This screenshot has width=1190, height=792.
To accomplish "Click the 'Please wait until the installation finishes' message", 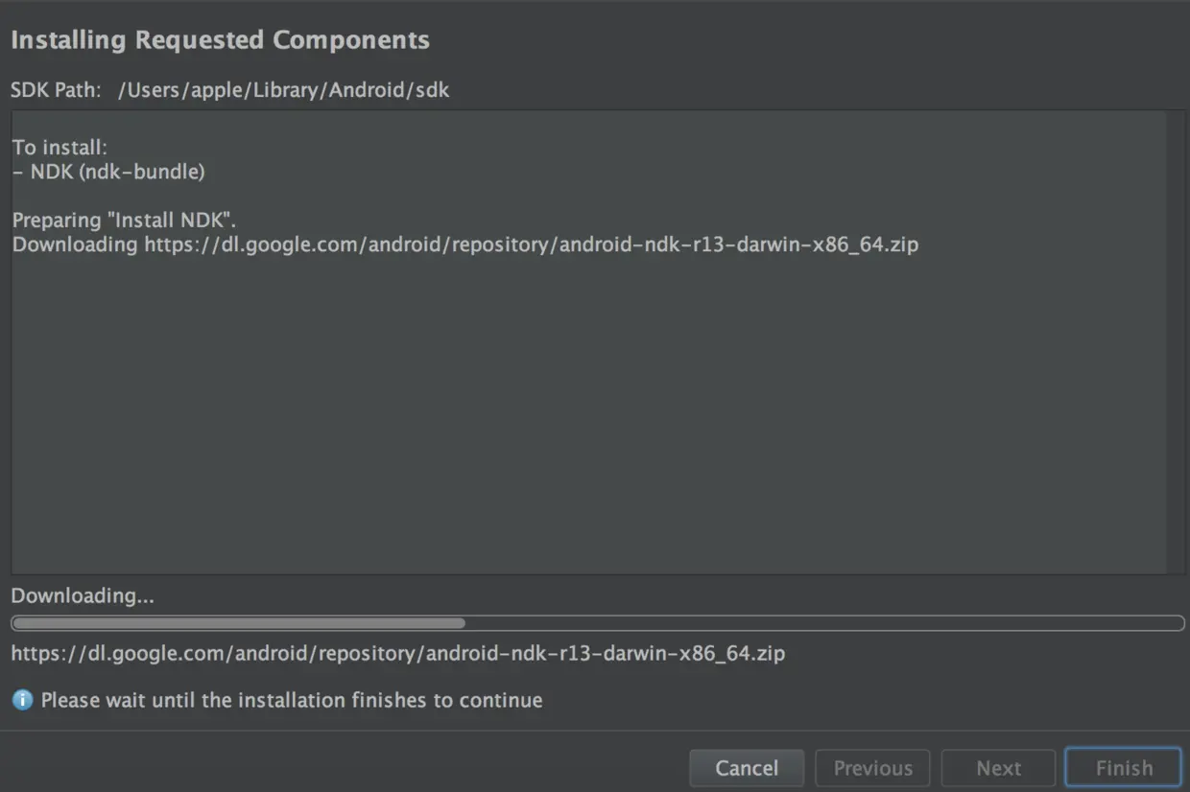I will click(292, 700).
